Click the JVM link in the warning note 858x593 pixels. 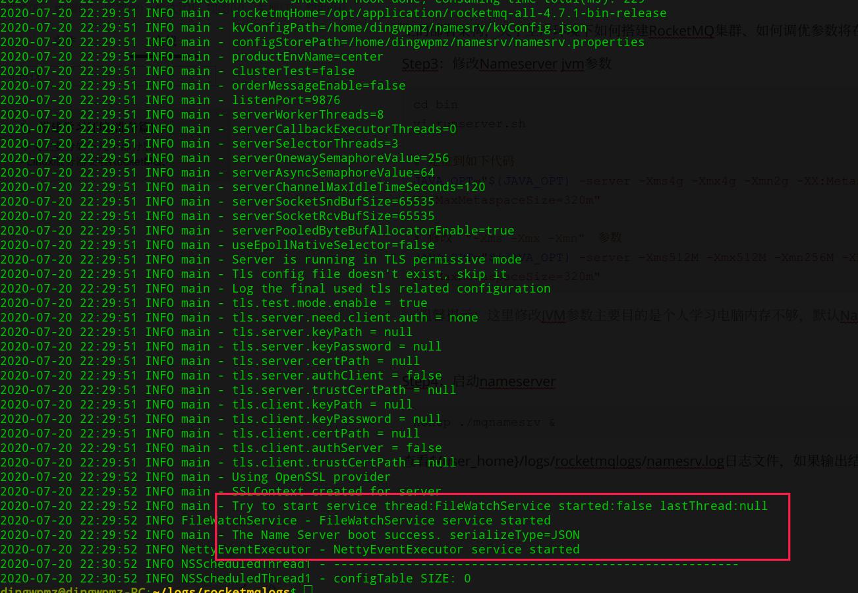coord(553,316)
